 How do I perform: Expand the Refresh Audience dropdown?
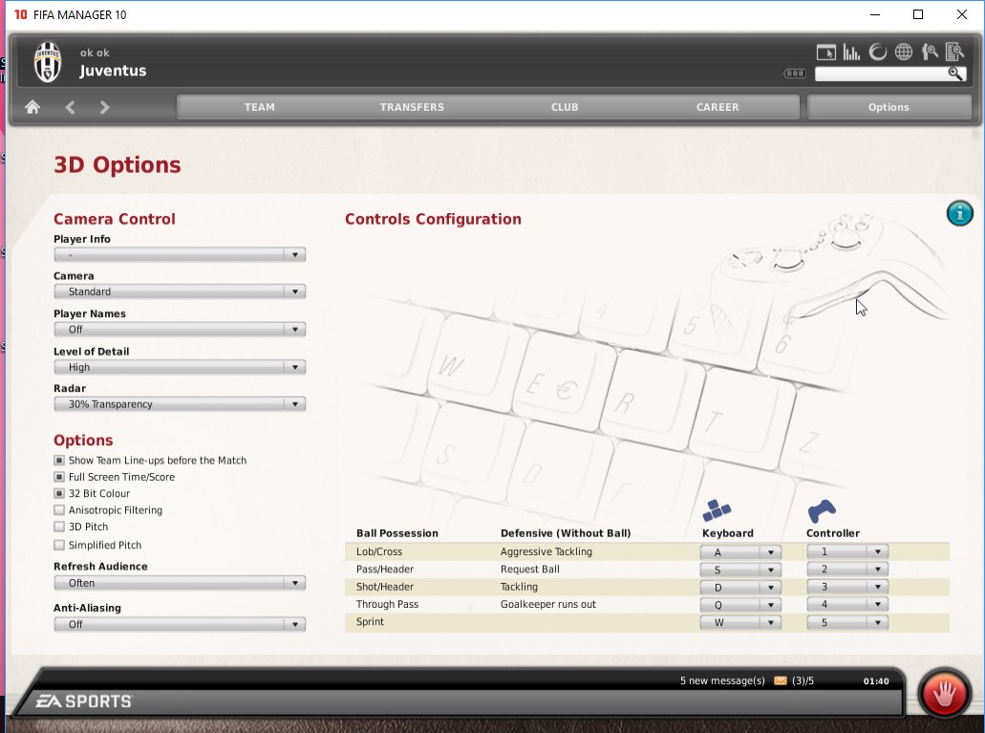[x=180, y=583]
